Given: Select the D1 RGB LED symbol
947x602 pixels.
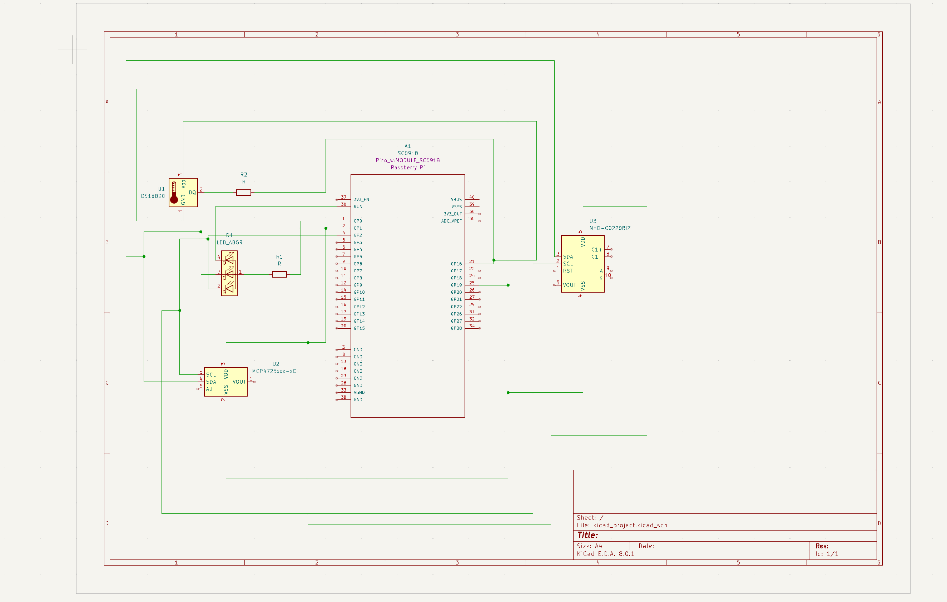Looking at the screenshot, I should coord(229,273).
